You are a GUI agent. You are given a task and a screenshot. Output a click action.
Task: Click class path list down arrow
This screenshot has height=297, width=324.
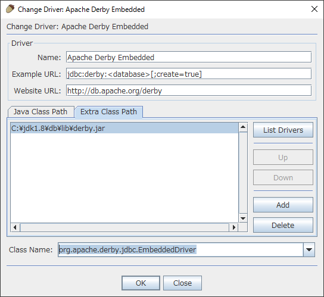pos(243,218)
